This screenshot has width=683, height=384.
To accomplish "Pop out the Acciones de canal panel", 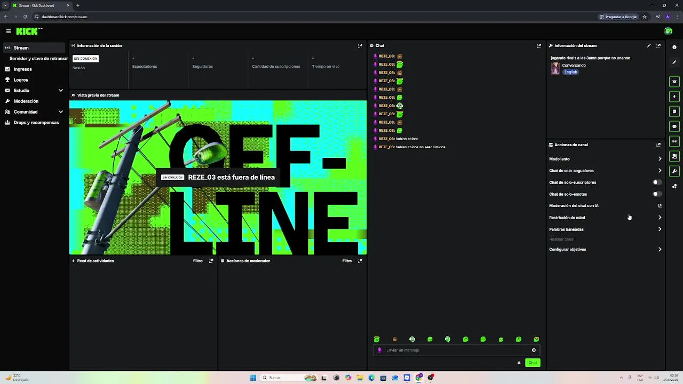I will tap(658, 145).
